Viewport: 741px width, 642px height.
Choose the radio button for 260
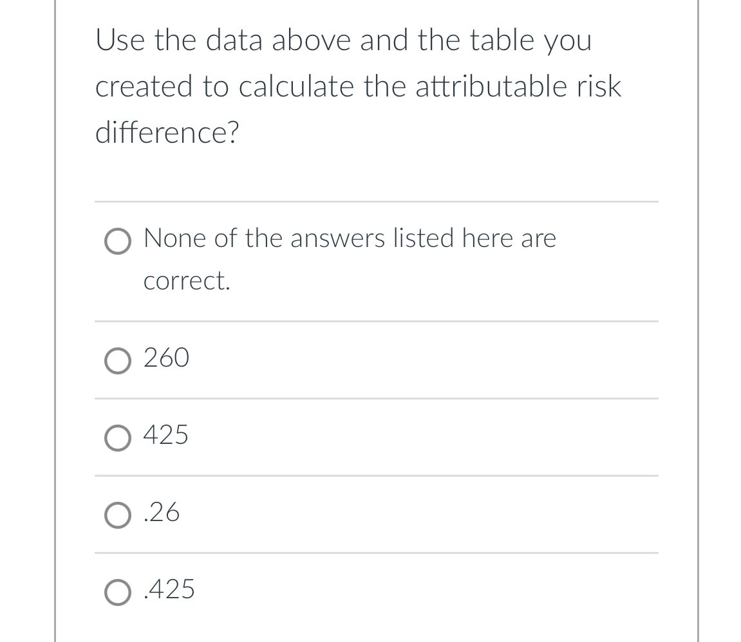117,361
